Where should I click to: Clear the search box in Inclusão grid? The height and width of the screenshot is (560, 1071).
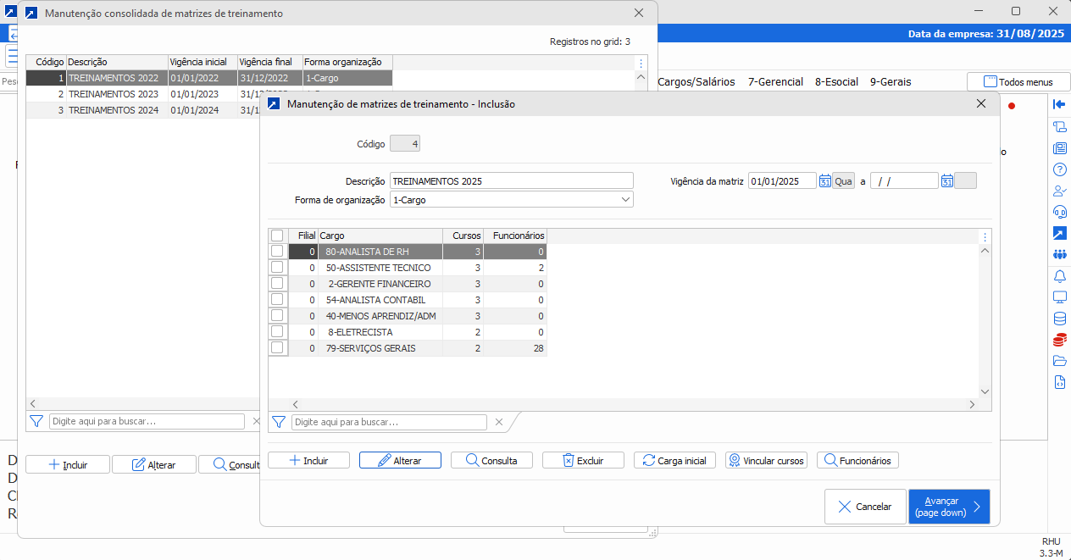point(499,422)
